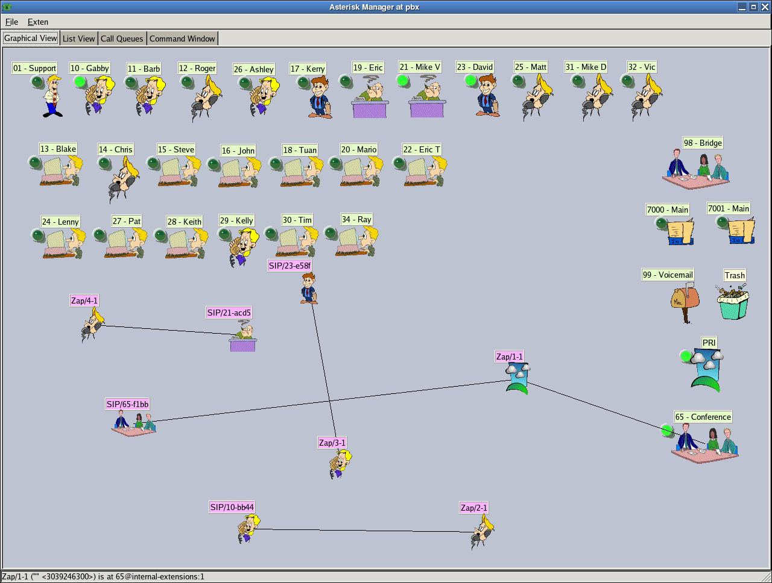This screenshot has height=583, width=772.
Task: Click the 27 - Pat label
Action: coord(127,221)
